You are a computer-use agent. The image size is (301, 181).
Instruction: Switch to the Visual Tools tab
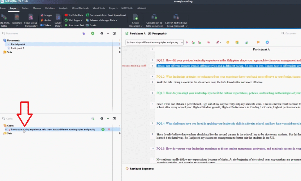[99, 8]
